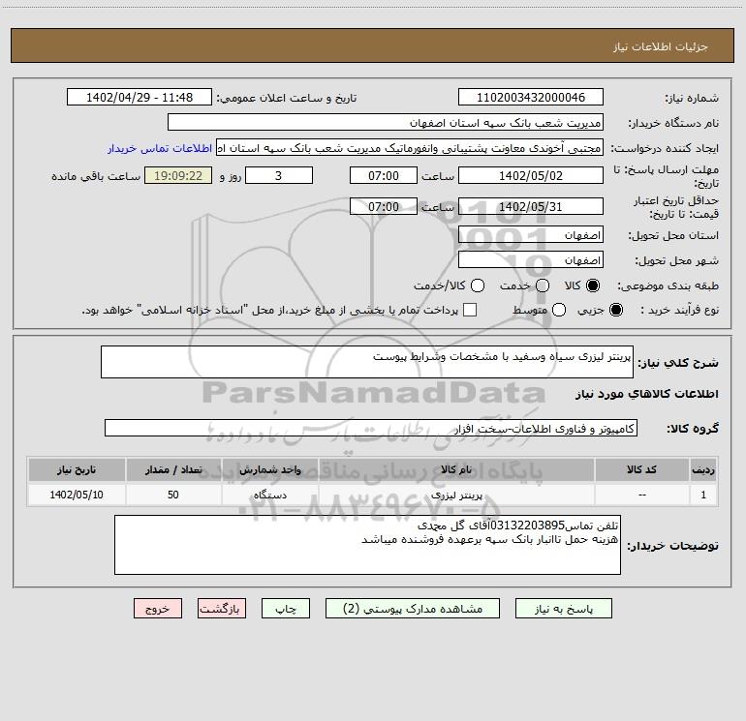Open مشاهده مدارک پیوستی (2) attachments

413,609
